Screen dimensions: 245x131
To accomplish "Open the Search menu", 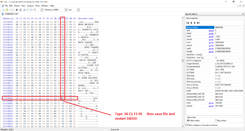I will (x=17, y=5).
